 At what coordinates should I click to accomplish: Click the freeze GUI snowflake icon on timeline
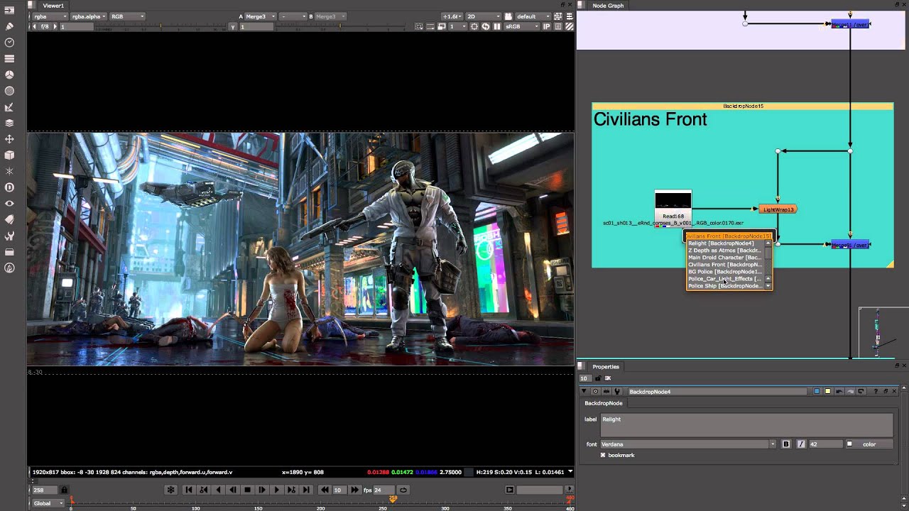170,490
